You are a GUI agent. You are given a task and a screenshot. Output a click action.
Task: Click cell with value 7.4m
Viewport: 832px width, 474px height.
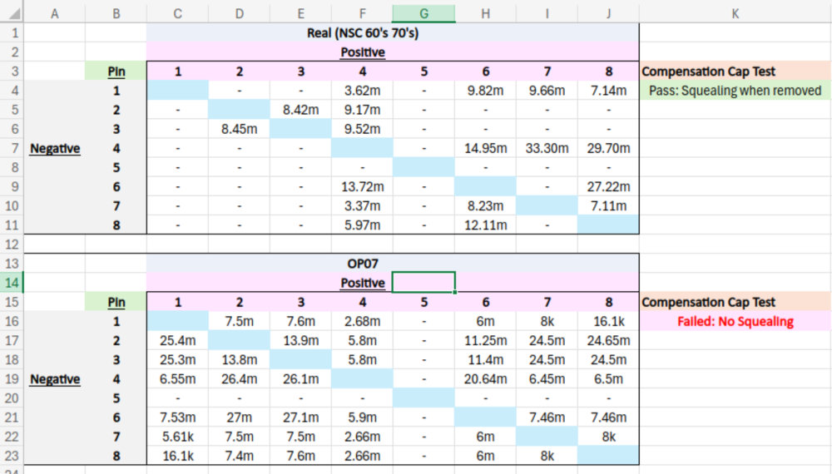(x=240, y=456)
